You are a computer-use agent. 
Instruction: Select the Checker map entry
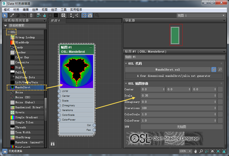27,52
